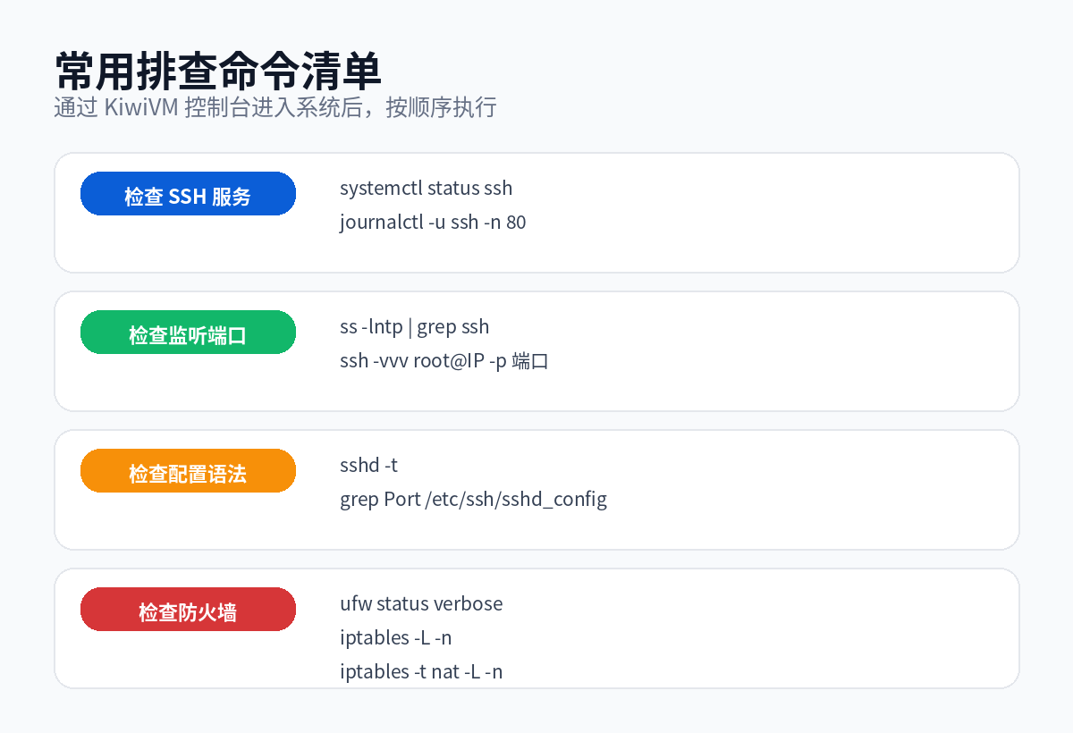
Task: Select the command systemctl status ssh
Action: point(427,188)
